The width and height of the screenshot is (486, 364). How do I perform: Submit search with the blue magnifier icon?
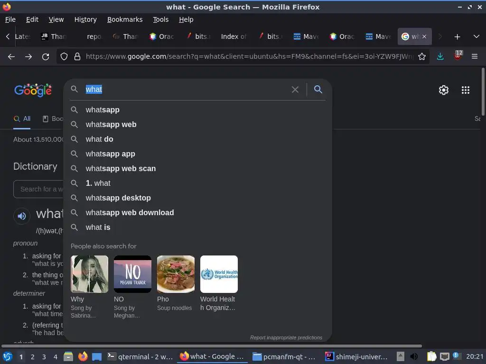tap(318, 90)
